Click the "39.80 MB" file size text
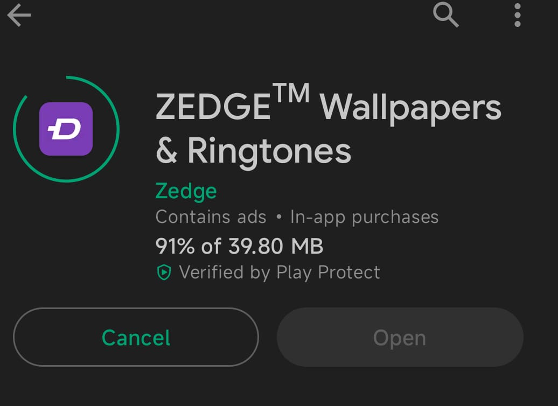 click(276, 246)
